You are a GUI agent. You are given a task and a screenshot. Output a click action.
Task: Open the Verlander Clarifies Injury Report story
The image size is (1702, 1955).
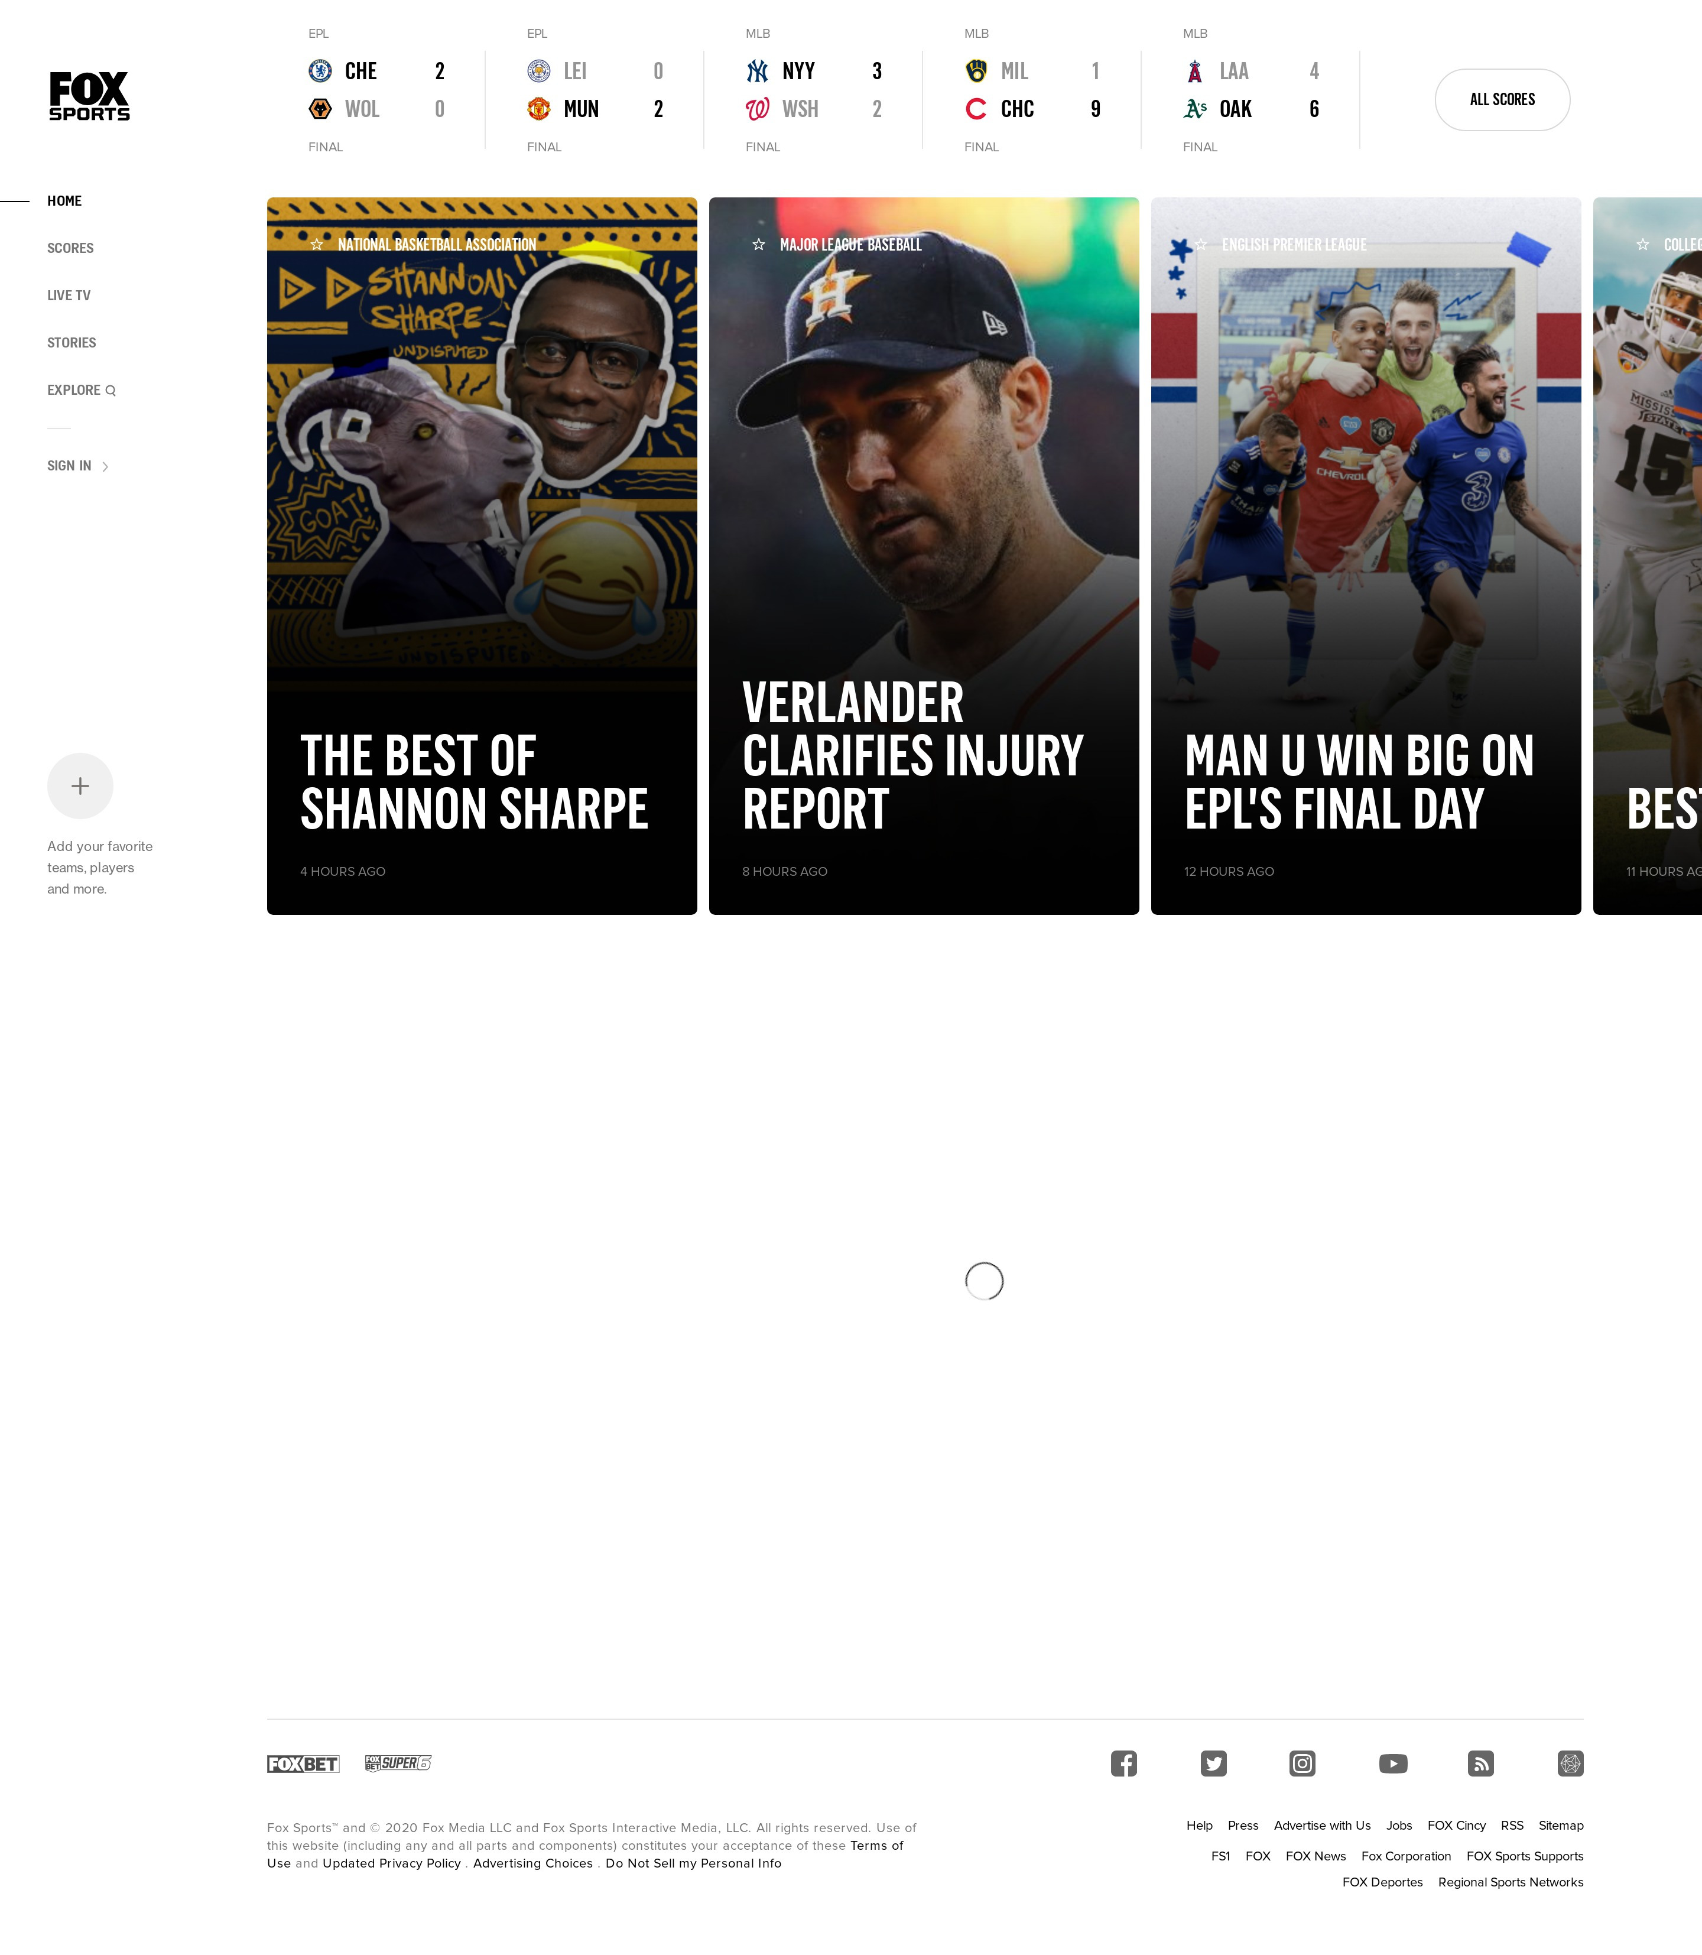pos(923,556)
